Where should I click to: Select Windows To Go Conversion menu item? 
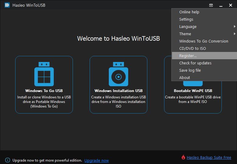[204, 41]
